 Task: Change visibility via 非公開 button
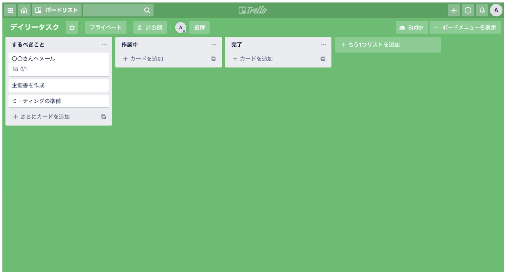pos(150,27)
